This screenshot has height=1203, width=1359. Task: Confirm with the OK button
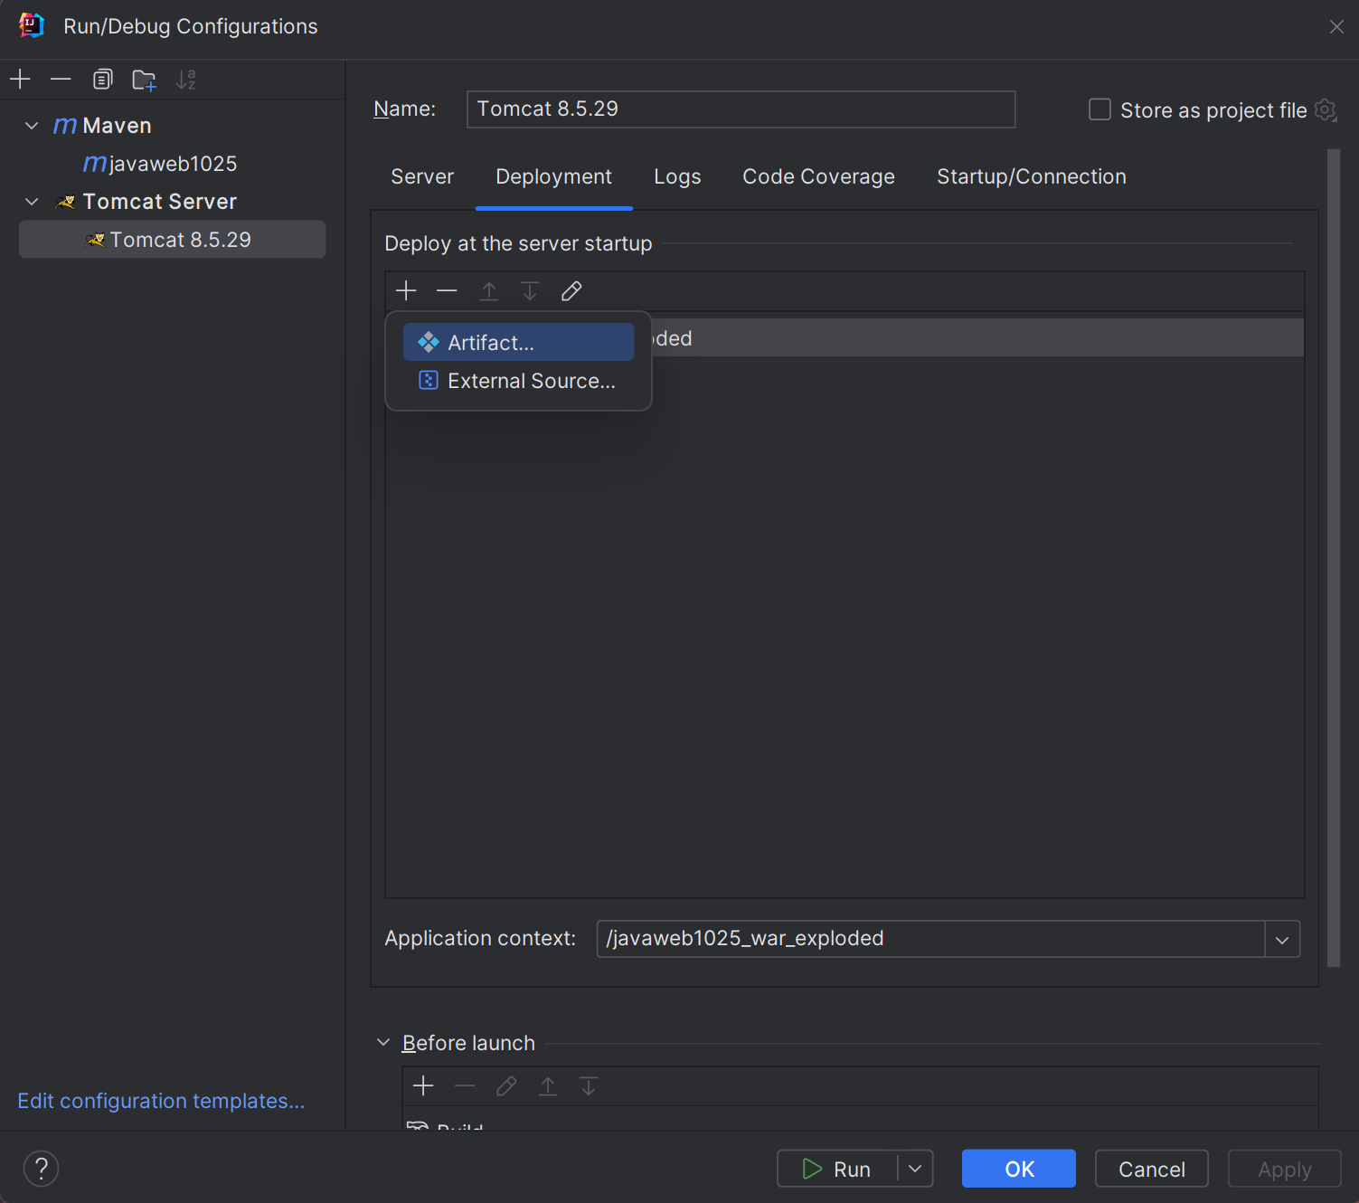pos(1019,1169)
